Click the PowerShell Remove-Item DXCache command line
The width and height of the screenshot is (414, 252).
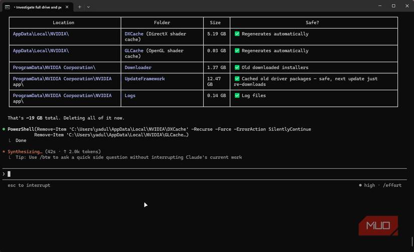[159, 129]
